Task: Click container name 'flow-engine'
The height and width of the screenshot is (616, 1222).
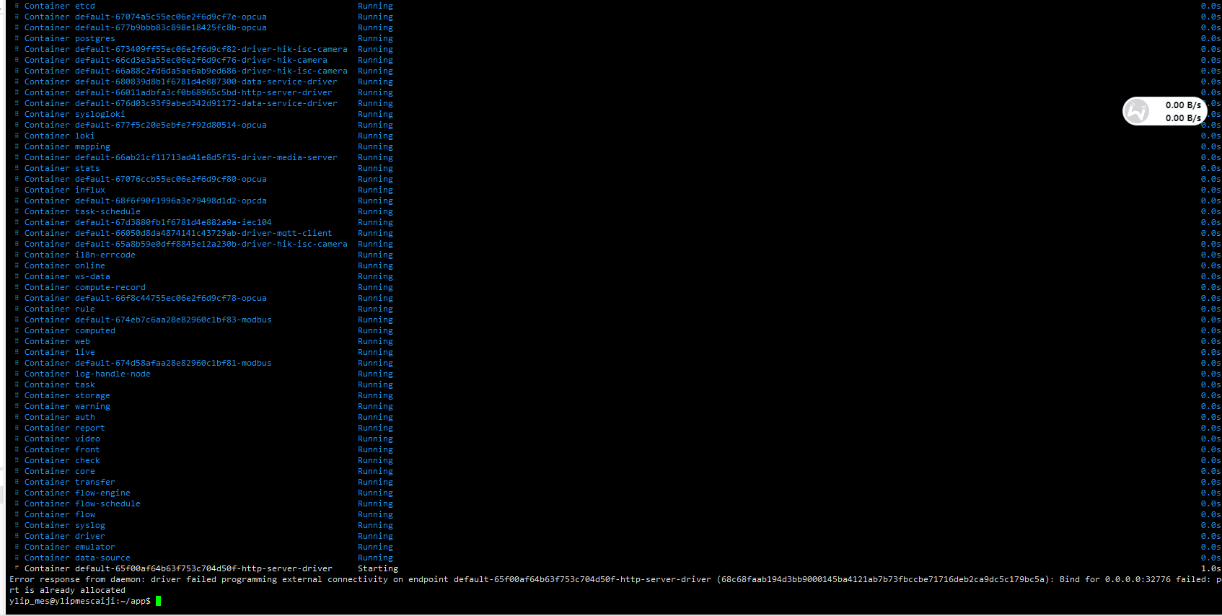Action: 102,493
